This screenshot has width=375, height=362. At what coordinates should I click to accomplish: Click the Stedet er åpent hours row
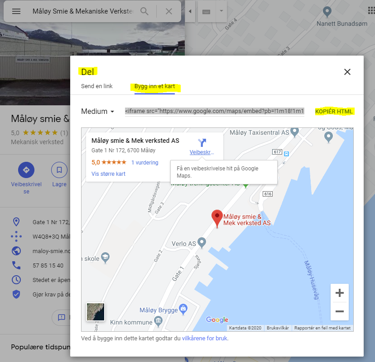[35, 280]
